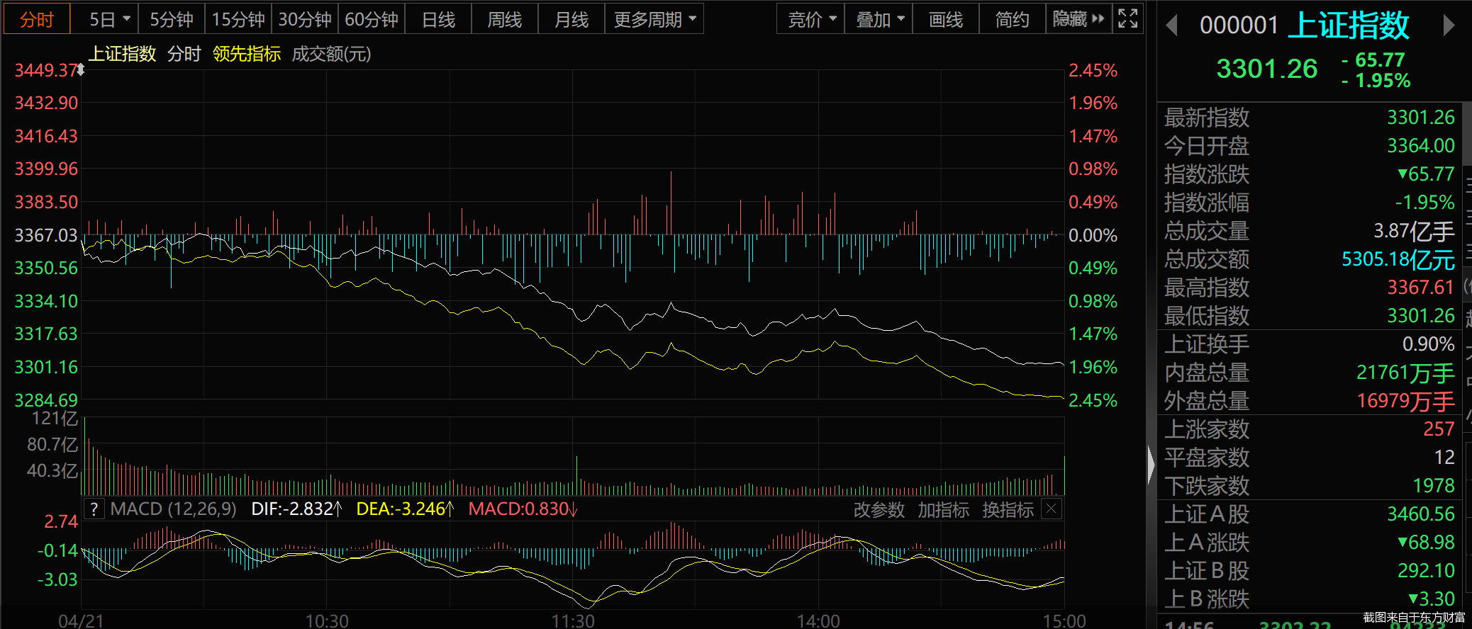Select the 15分钟 period tab
The width and height of the screenshot is (1472, 629).
238,19
